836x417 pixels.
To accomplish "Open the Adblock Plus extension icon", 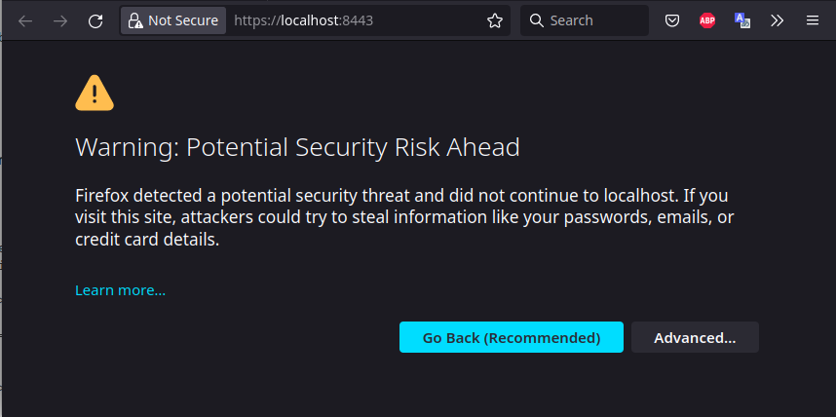I will pyautogui.click(x=707, y=20).
